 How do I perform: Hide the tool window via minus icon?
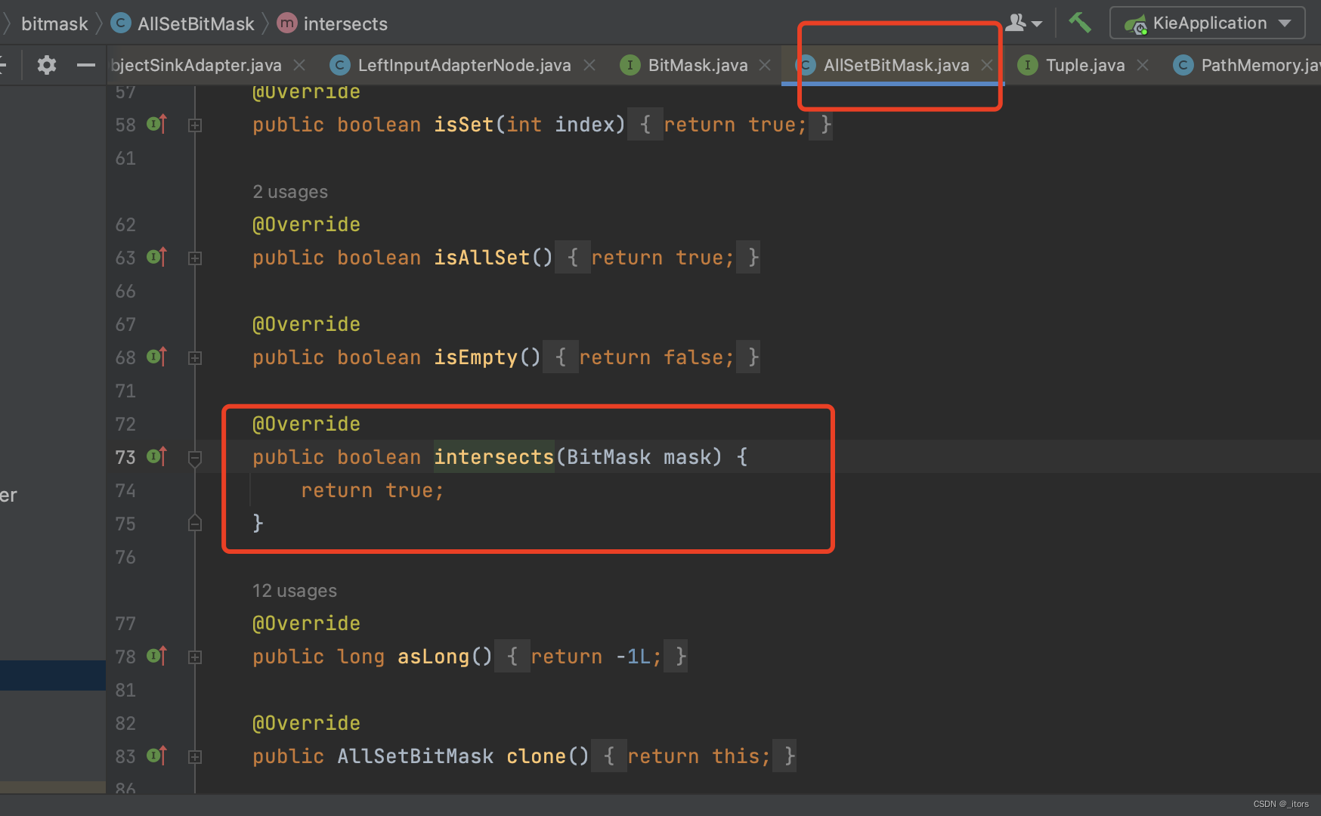(86, 65)
